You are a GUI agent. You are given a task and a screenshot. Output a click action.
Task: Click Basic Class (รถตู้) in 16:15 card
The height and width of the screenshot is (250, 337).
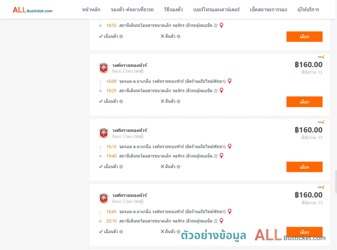click(128, 136)
